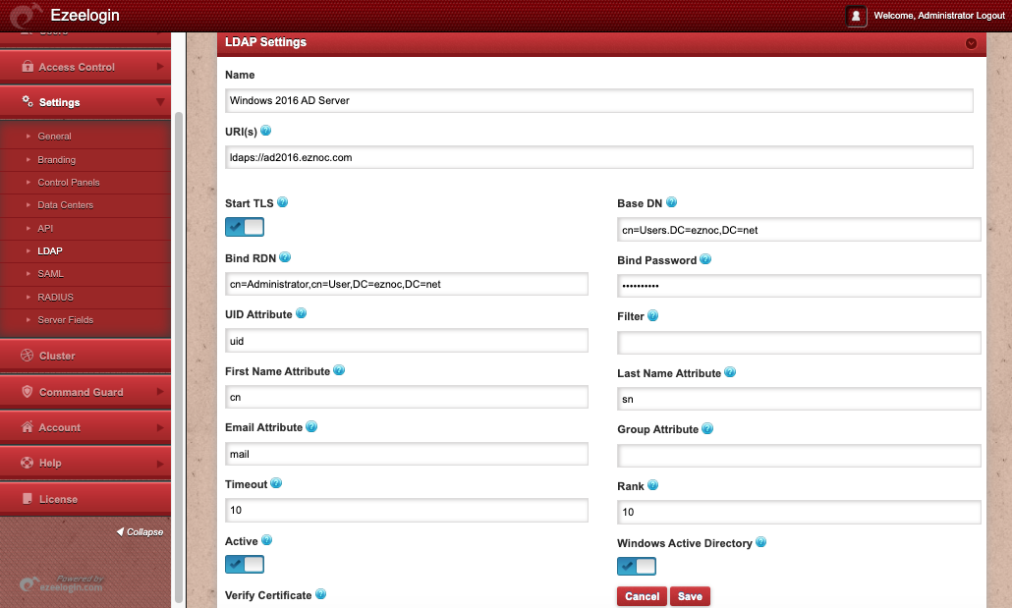Open Server Fields settings
The image size is (1012, 608).
(65, 319)
